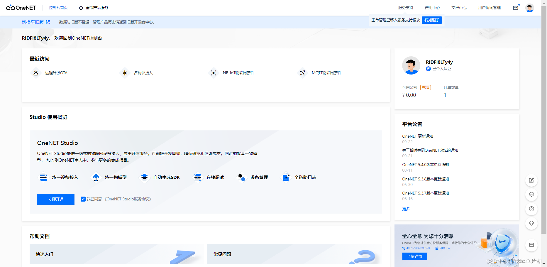Open the OneNET 5.3.7版本更新通知 announcement
Image resolution: width=547 pixels, height=267 pixels.
point(426,193)
